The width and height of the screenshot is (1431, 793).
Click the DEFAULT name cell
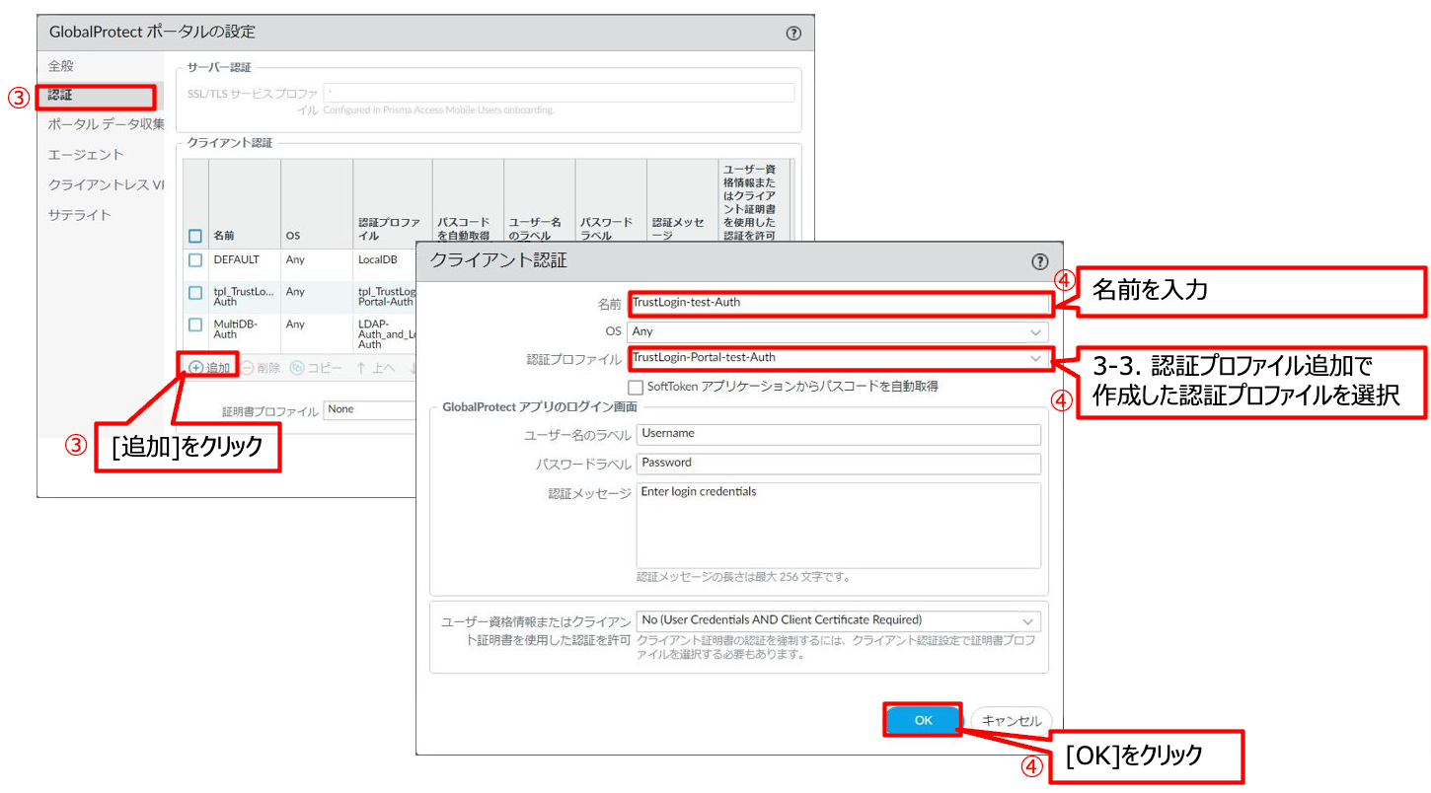[236, 259]
